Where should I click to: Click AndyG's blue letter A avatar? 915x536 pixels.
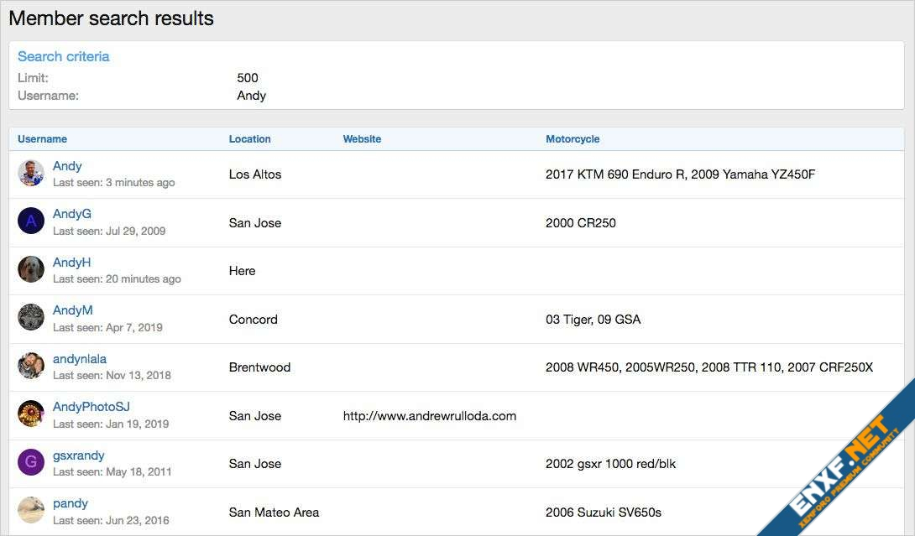point(31,221)
